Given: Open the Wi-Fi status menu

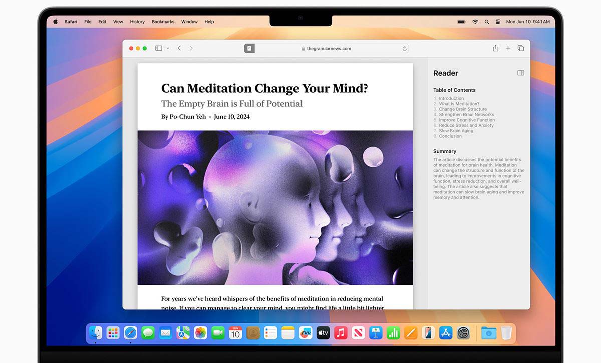Looking at the screenshot, I should 475,22.
